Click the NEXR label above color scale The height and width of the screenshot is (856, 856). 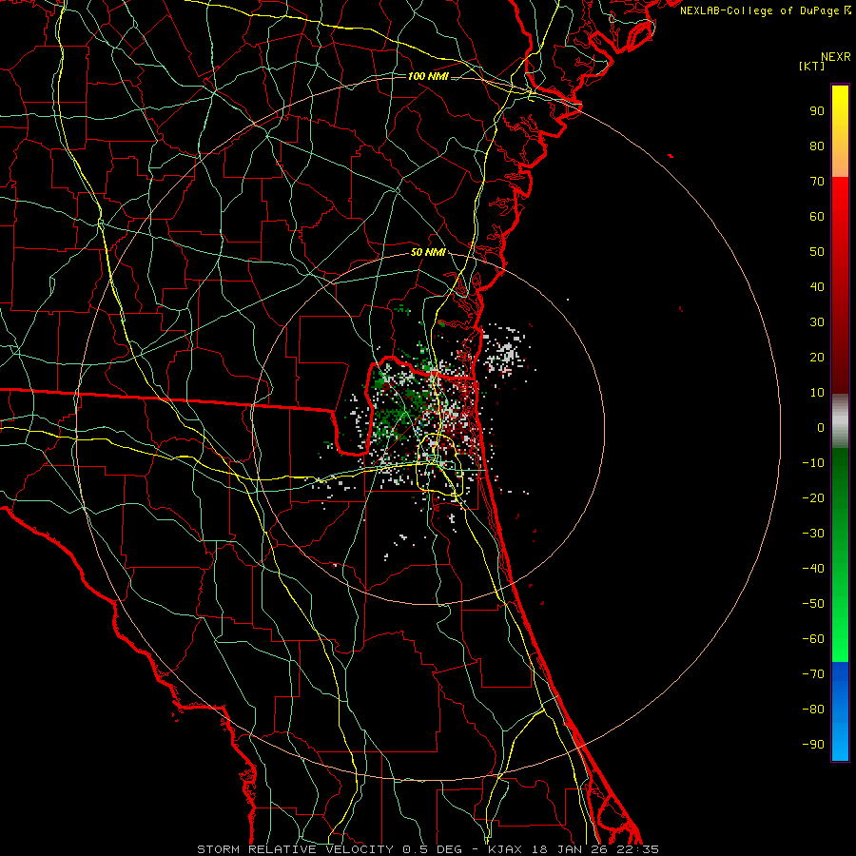[835, 57]
